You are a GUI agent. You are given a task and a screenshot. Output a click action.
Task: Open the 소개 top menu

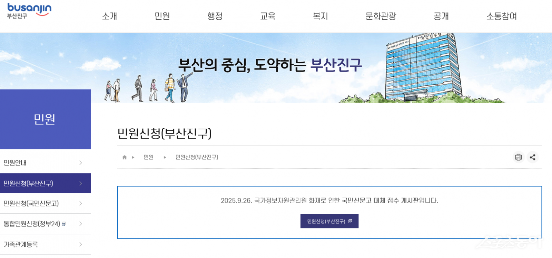point(110,16)
